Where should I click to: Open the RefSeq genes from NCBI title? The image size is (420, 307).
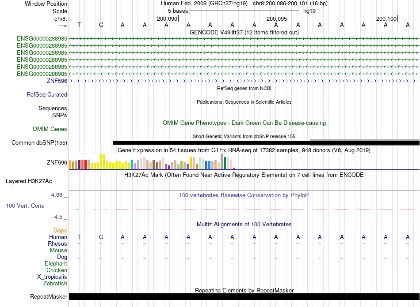pos(244,88)
